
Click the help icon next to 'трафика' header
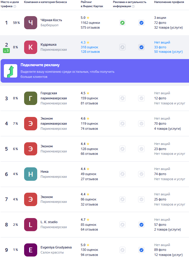point(15,6)
